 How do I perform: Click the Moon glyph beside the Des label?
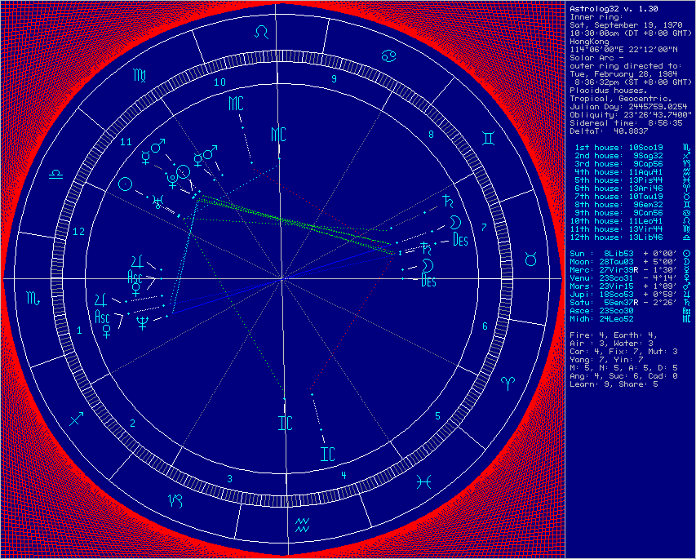coord(454,222)
